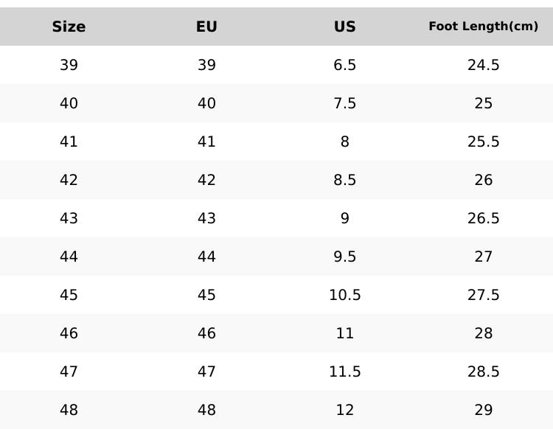553x429 pixels.
Task: Click the Foot Length(cm) column header
Action: 483,27
